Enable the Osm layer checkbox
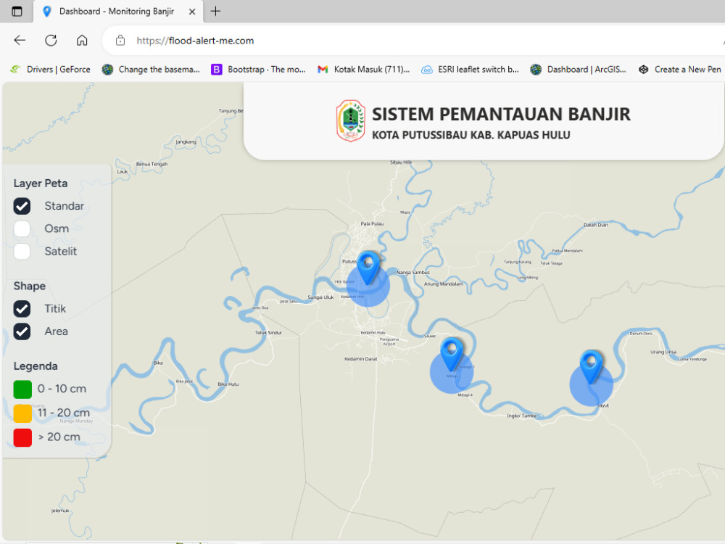The width and height of the screenshot is (725, 544). [x=22, y=228]
